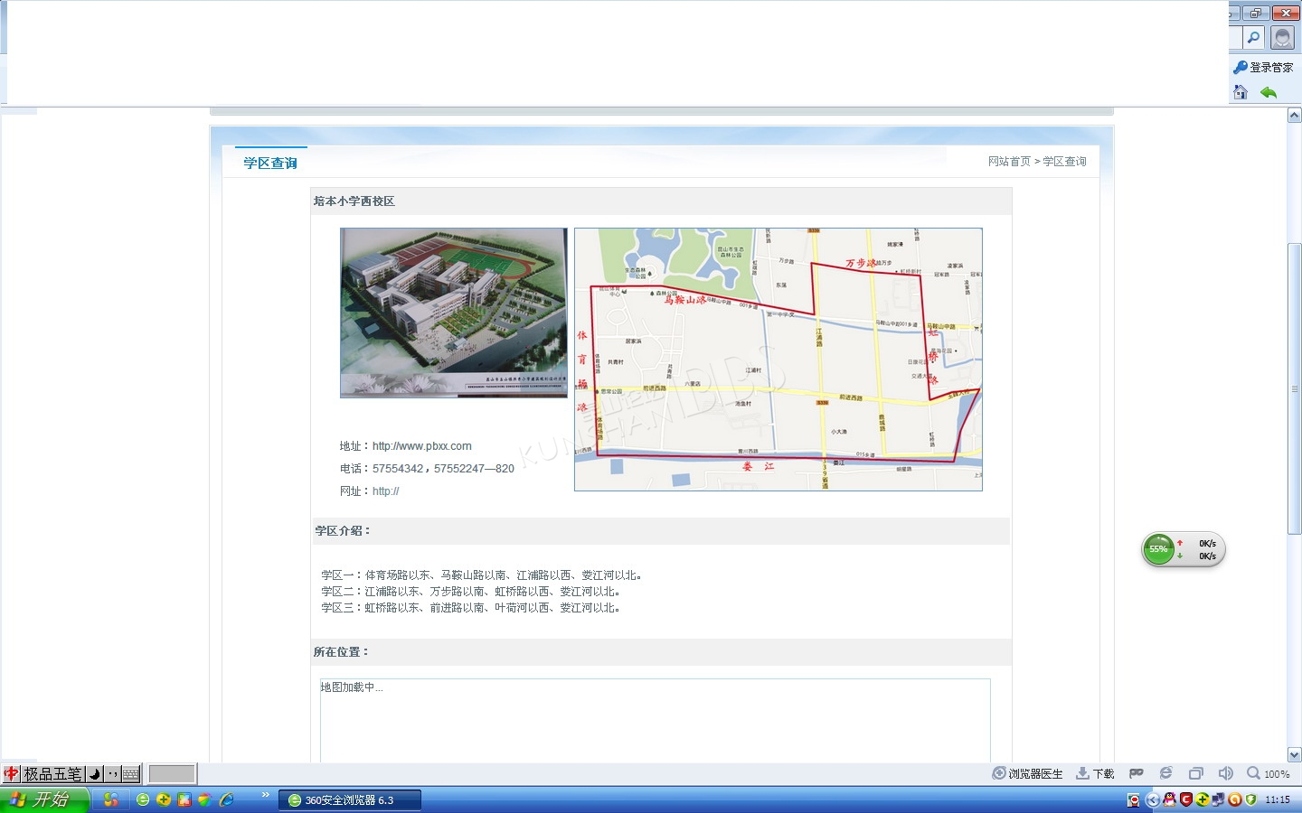The height and width of the screenshot is (813, 1302).
Task: Click the window/popup blocker status icon
Action: tap(1196, 773)
